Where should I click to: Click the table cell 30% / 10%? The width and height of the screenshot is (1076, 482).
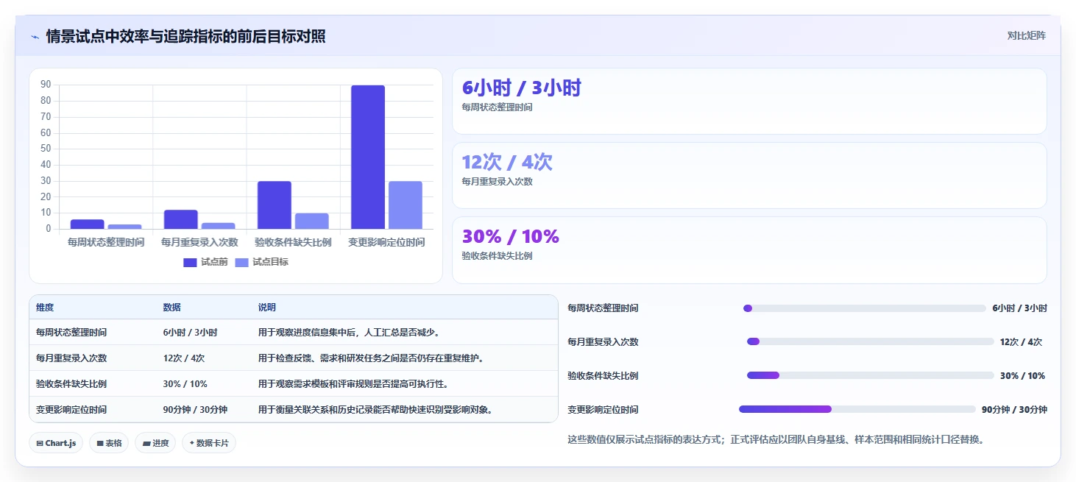[185, 384]
